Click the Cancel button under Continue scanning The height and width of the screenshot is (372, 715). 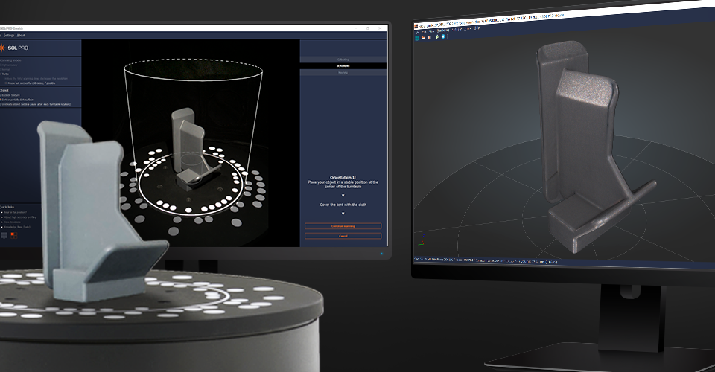coord(343,236)
